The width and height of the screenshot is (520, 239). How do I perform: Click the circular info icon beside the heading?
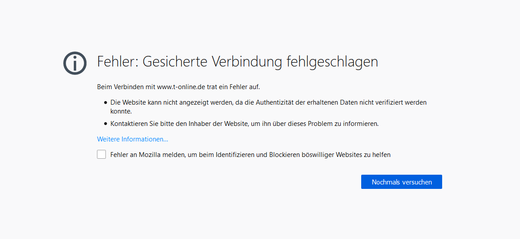[x=75, y=63]
